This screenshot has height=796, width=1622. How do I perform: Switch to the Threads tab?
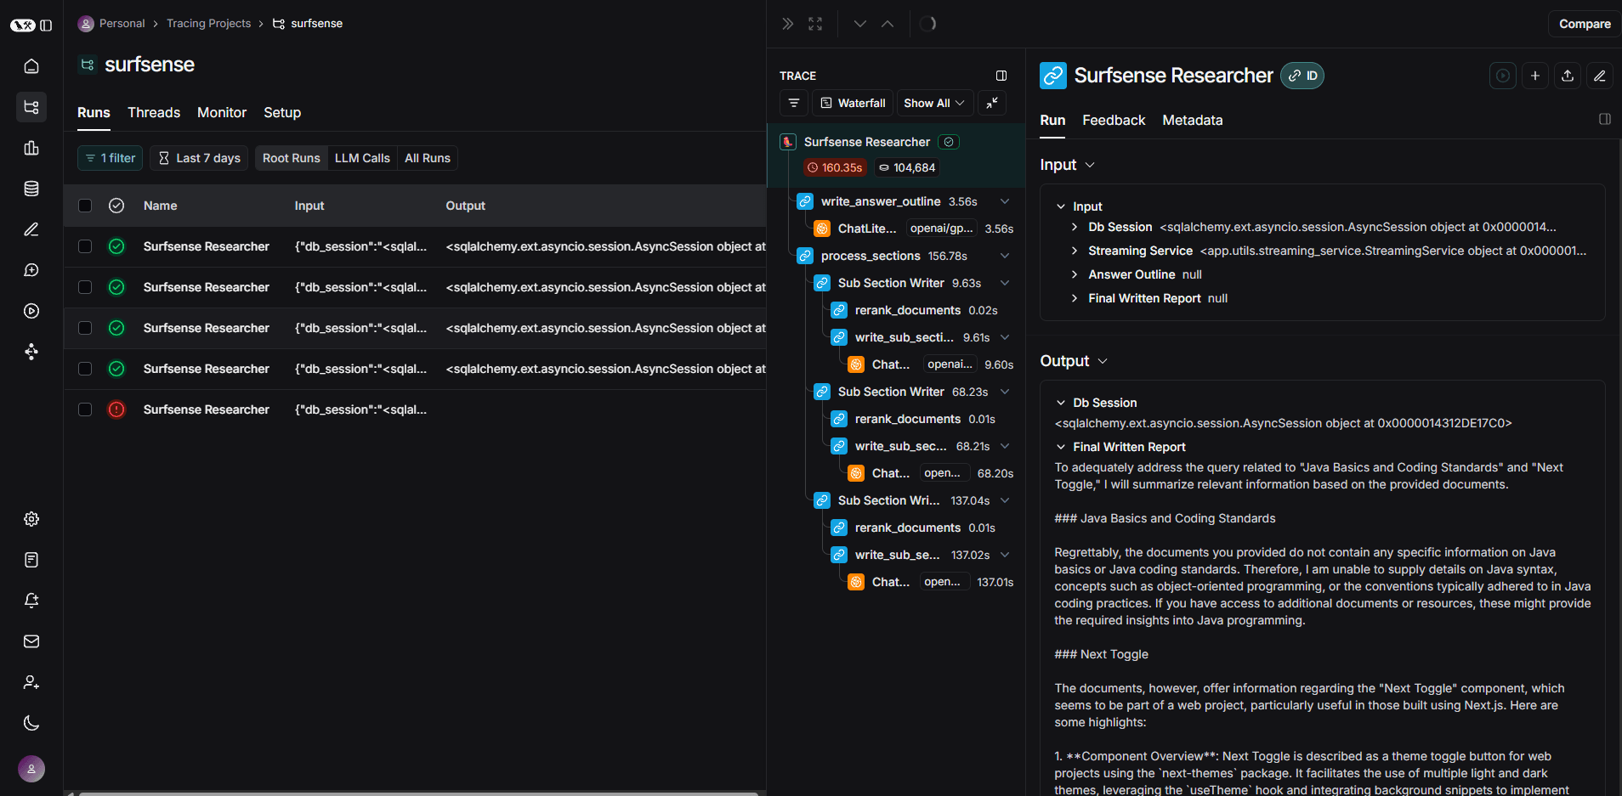coord(154,112)
